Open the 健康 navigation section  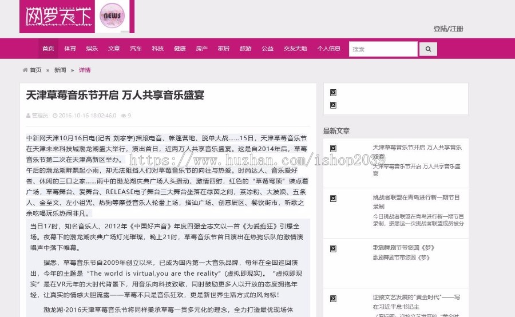[x=180, y=48]
